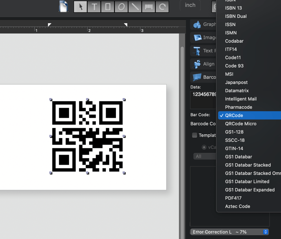Select the rectangle drawing tool

pyautogui.click(x=107, y=5)
